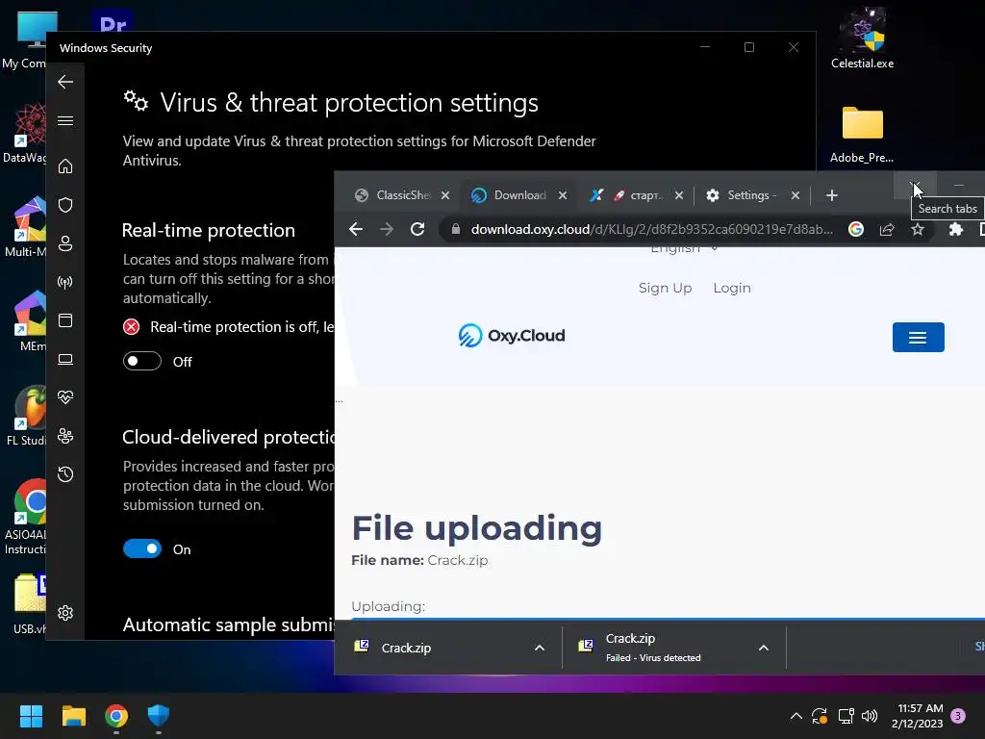Open Family options sidebar icon
Screen dimensions: 985x739
(65, 436)
